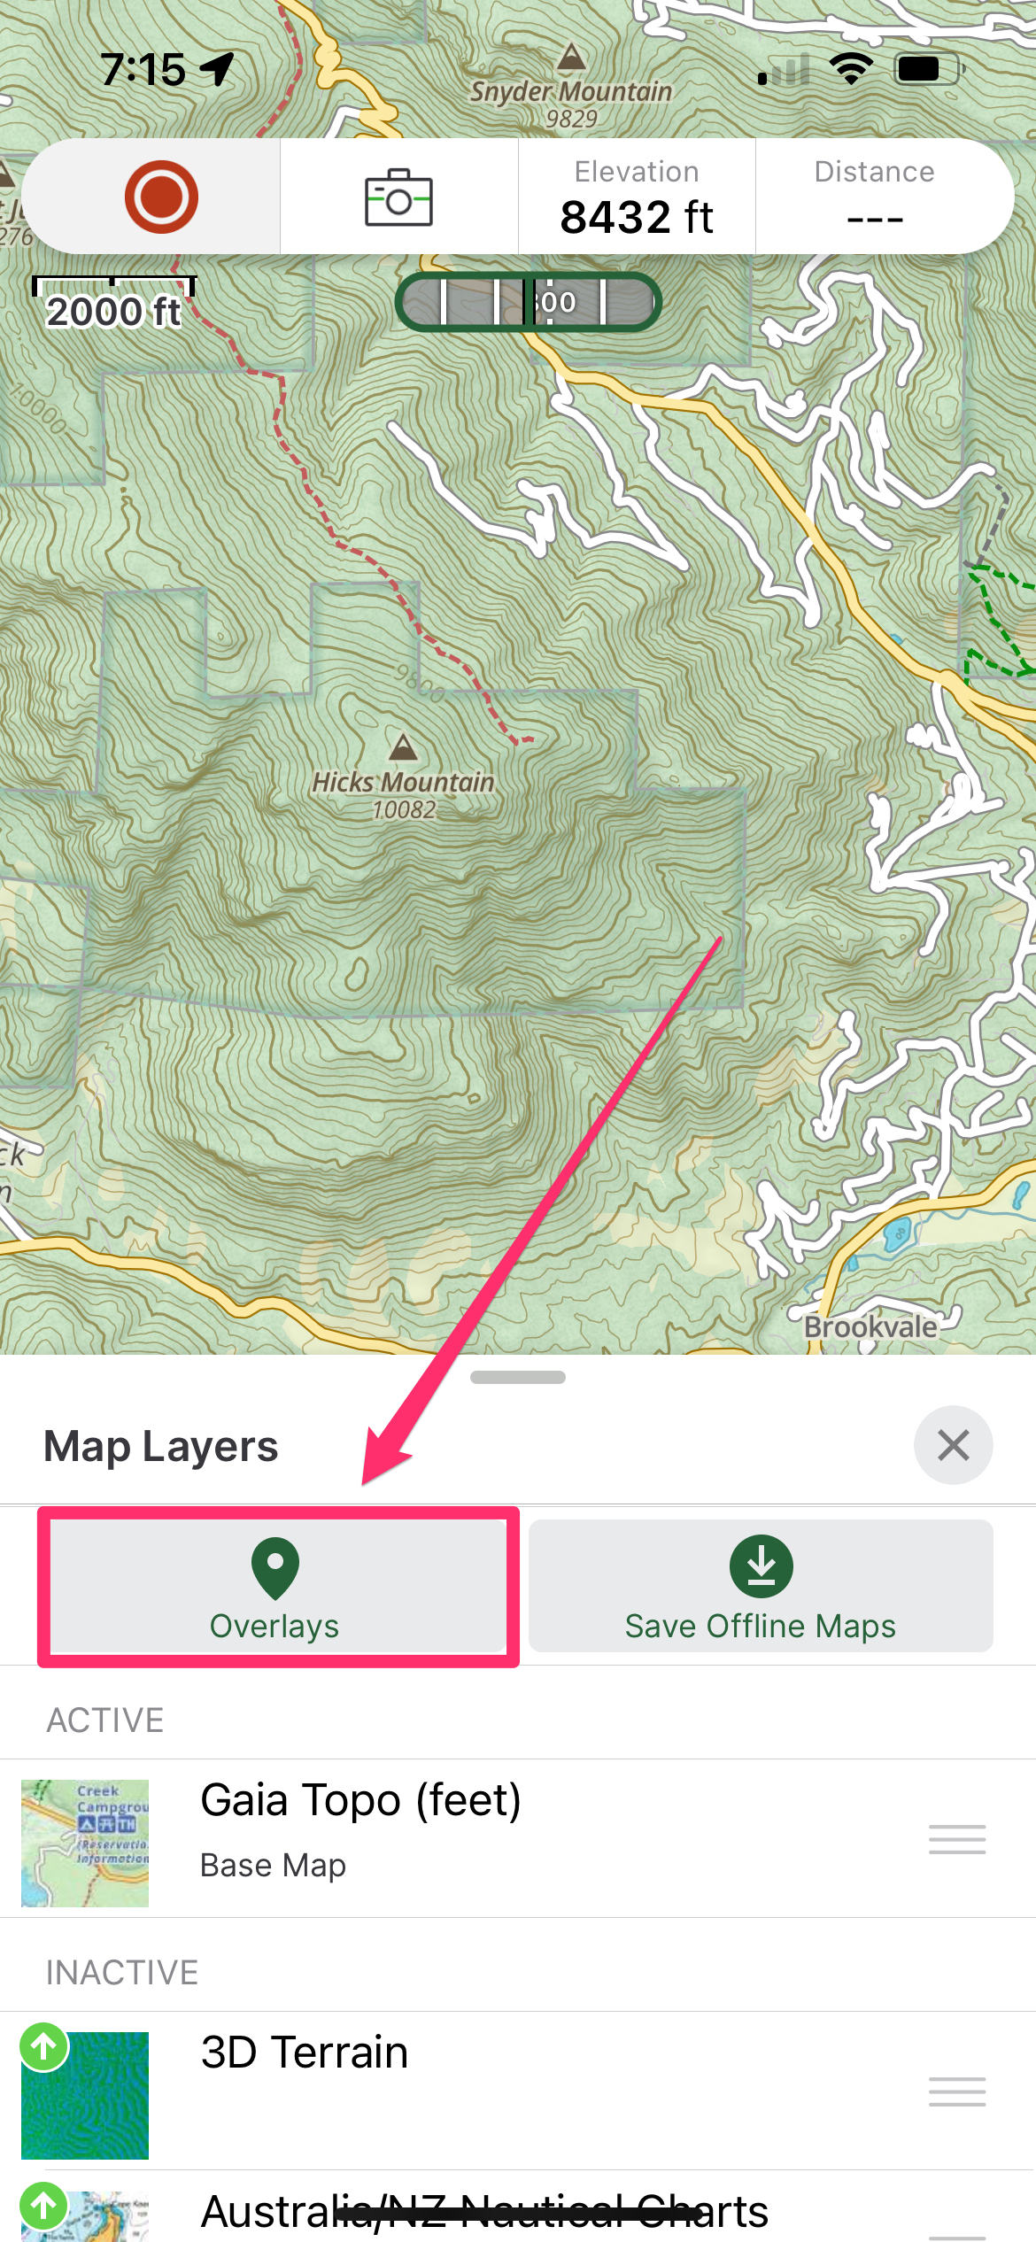Viewport: 1036px width, 2242px height.
Task: Tap the compass heading indicator
Action: click(529, 302)
